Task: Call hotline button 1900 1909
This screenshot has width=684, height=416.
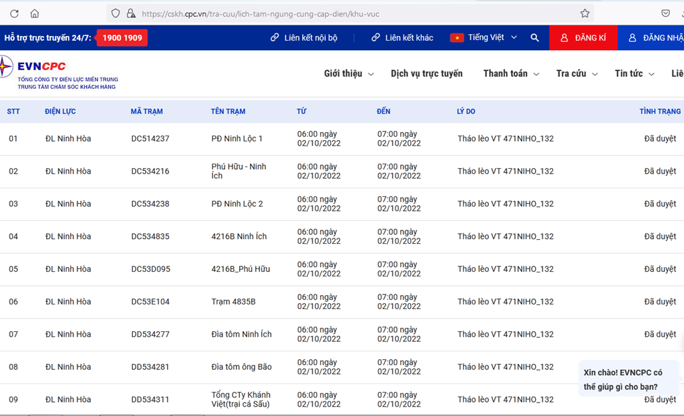Action: point(122,38)
